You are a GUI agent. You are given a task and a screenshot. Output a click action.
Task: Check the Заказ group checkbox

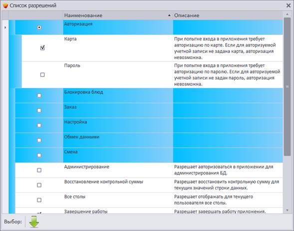pos(39,110)
